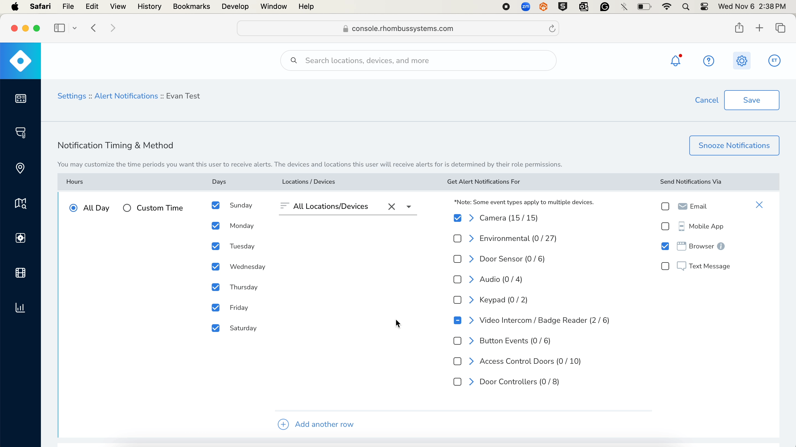Expand the Keypad alert types
Screen dimensions: 796x447
[x=471, y=300]
